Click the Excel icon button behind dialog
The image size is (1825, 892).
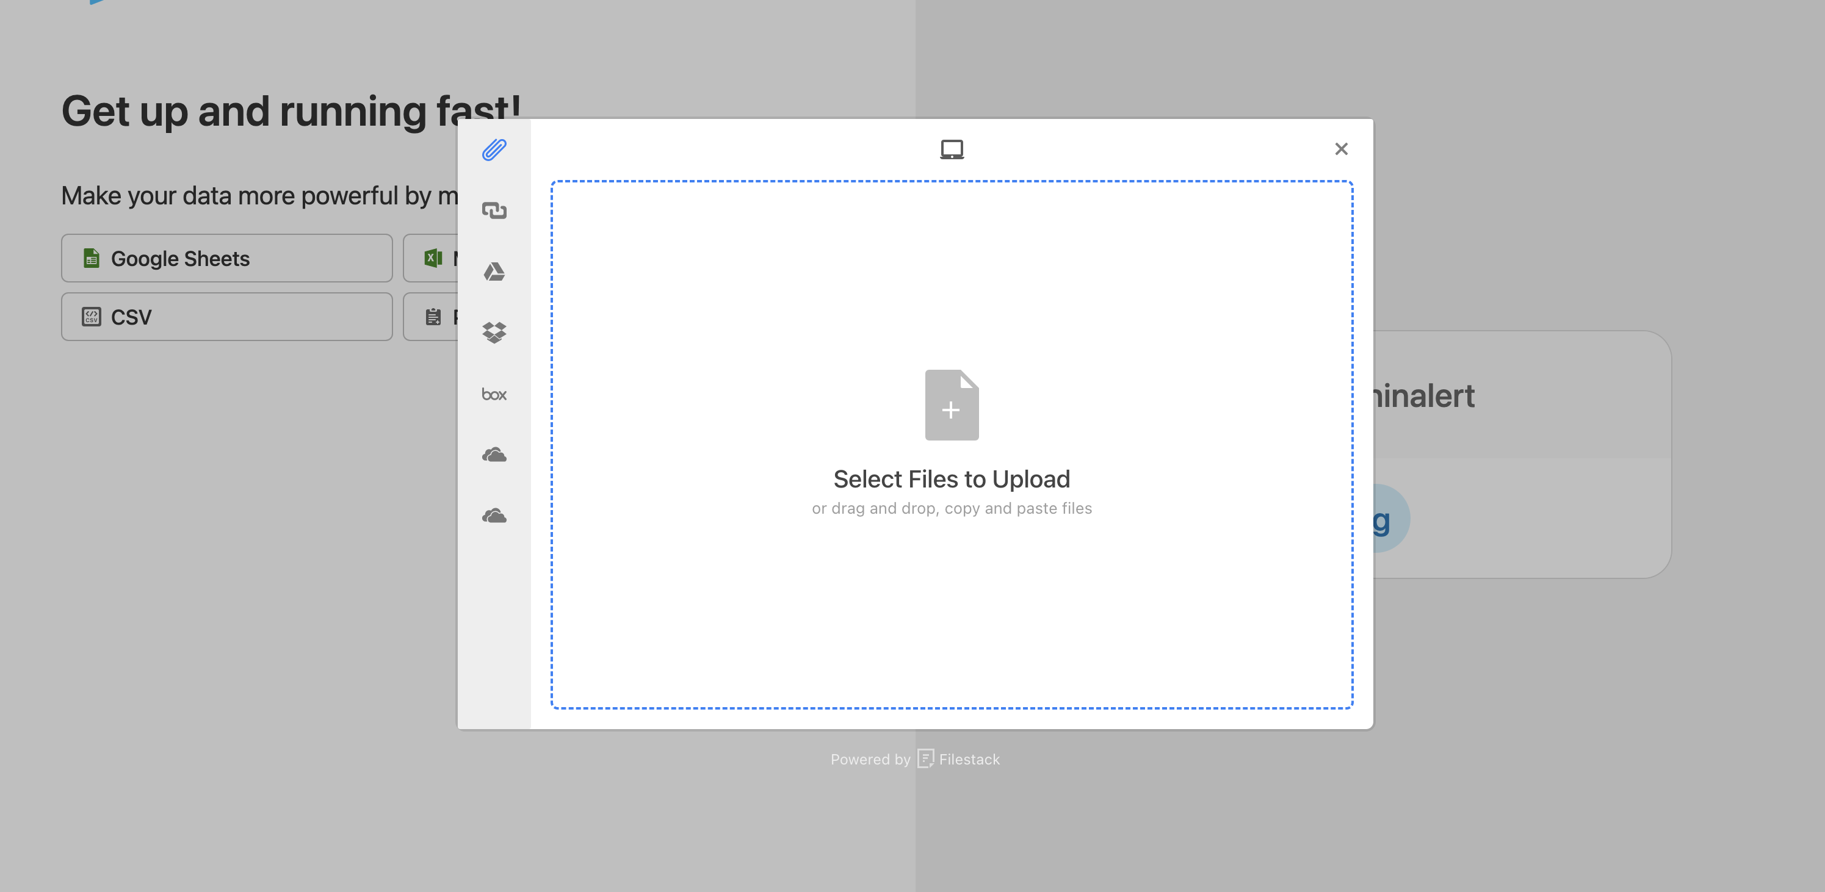coord(431,259)
